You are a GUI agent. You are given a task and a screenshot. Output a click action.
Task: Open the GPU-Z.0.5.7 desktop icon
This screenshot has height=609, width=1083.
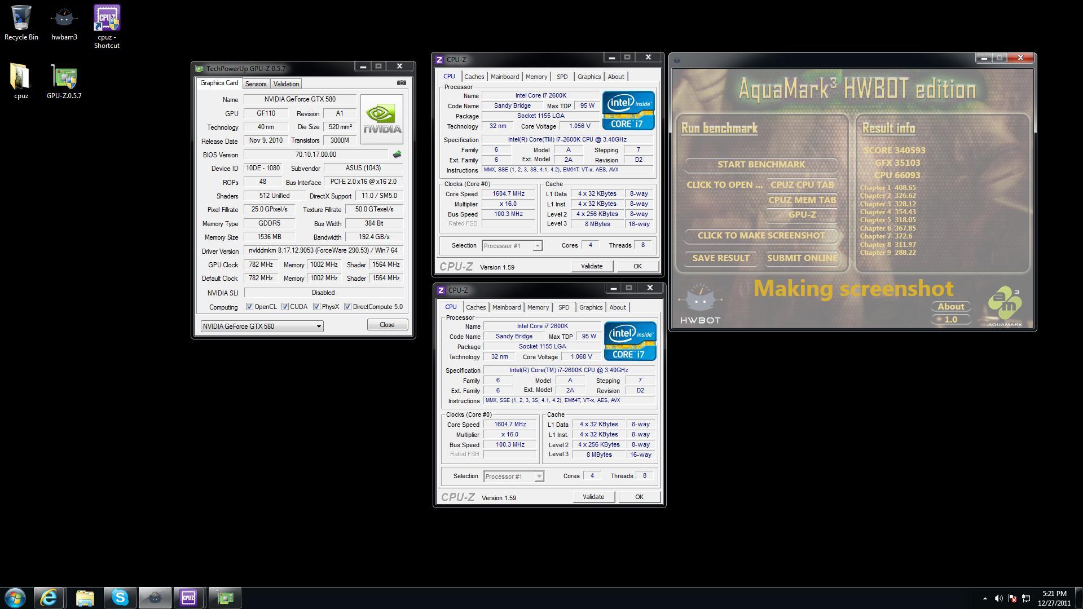(x=64, y=81)
